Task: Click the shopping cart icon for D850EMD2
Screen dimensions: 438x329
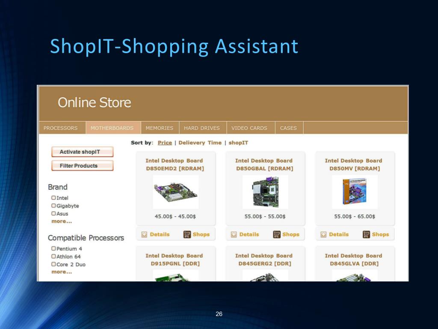Action: click(187, 234)
